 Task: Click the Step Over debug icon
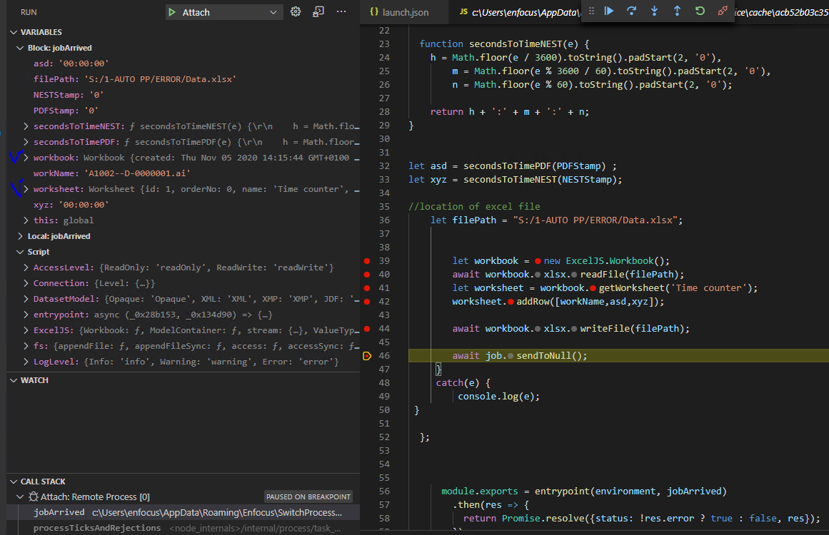tap(631, 11)
